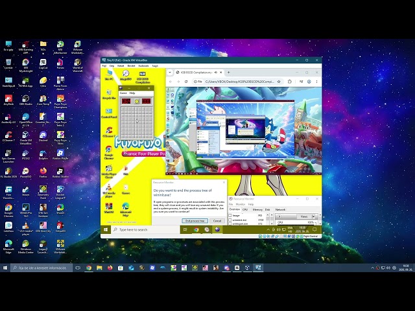Open Control Panel icon in the VM
Image resolution: width=415 pixels, height=311 pixels.
[109, 113]
